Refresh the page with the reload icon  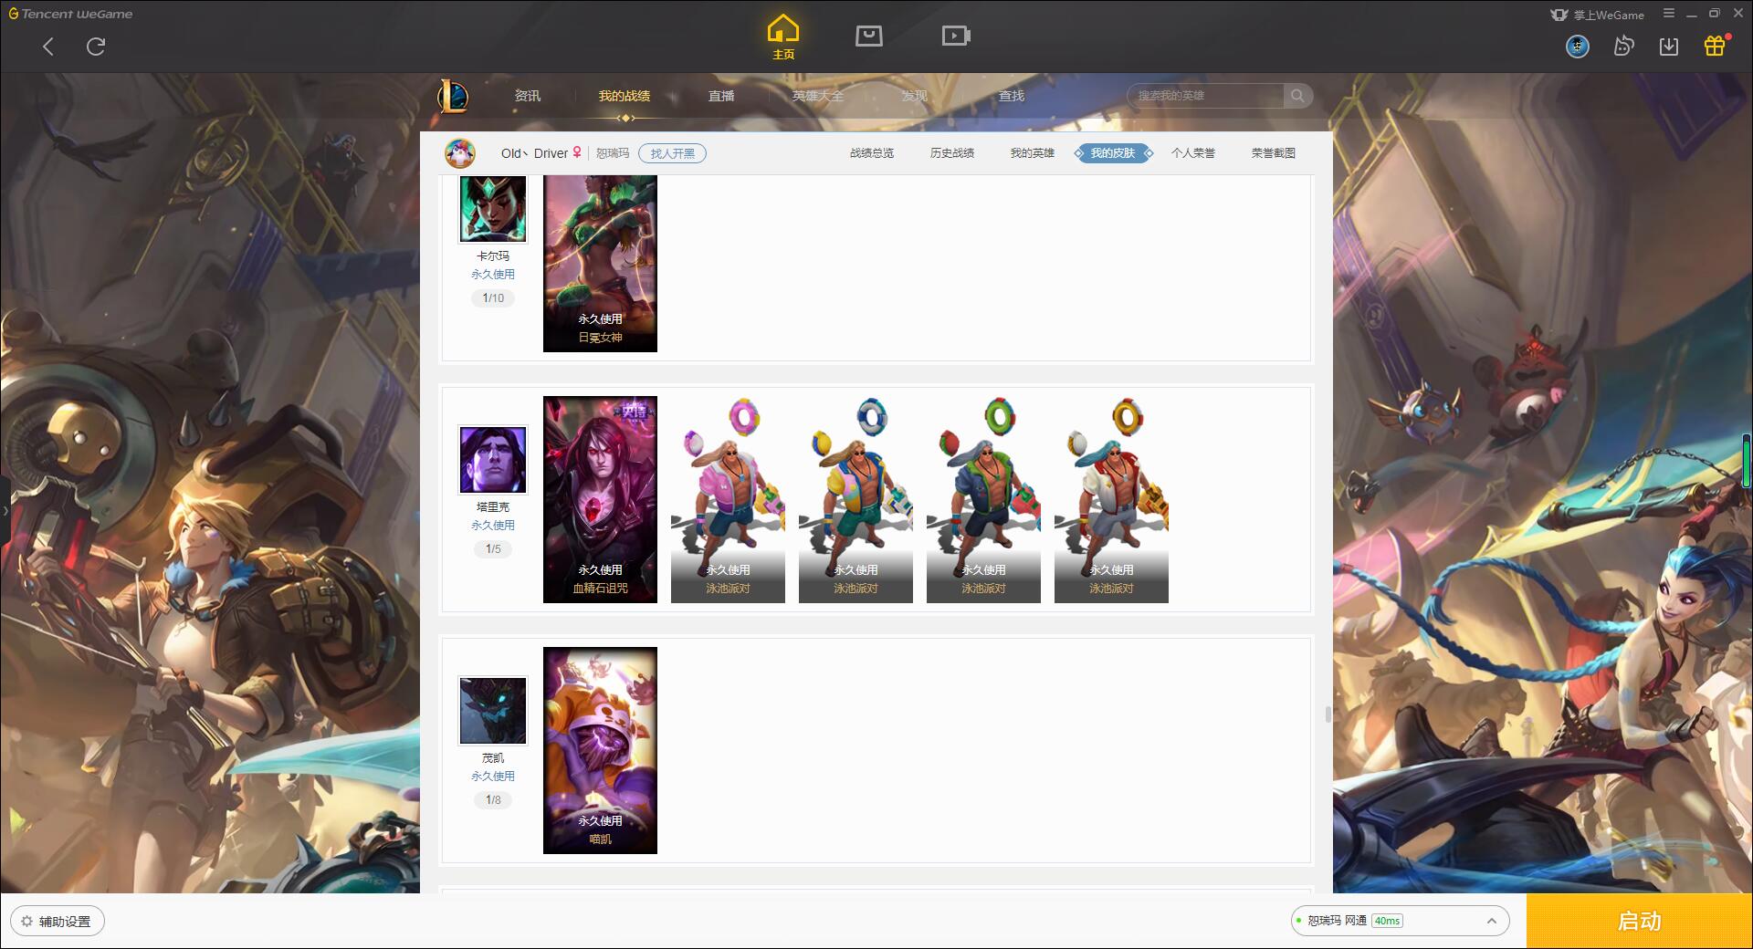[96, 47]
